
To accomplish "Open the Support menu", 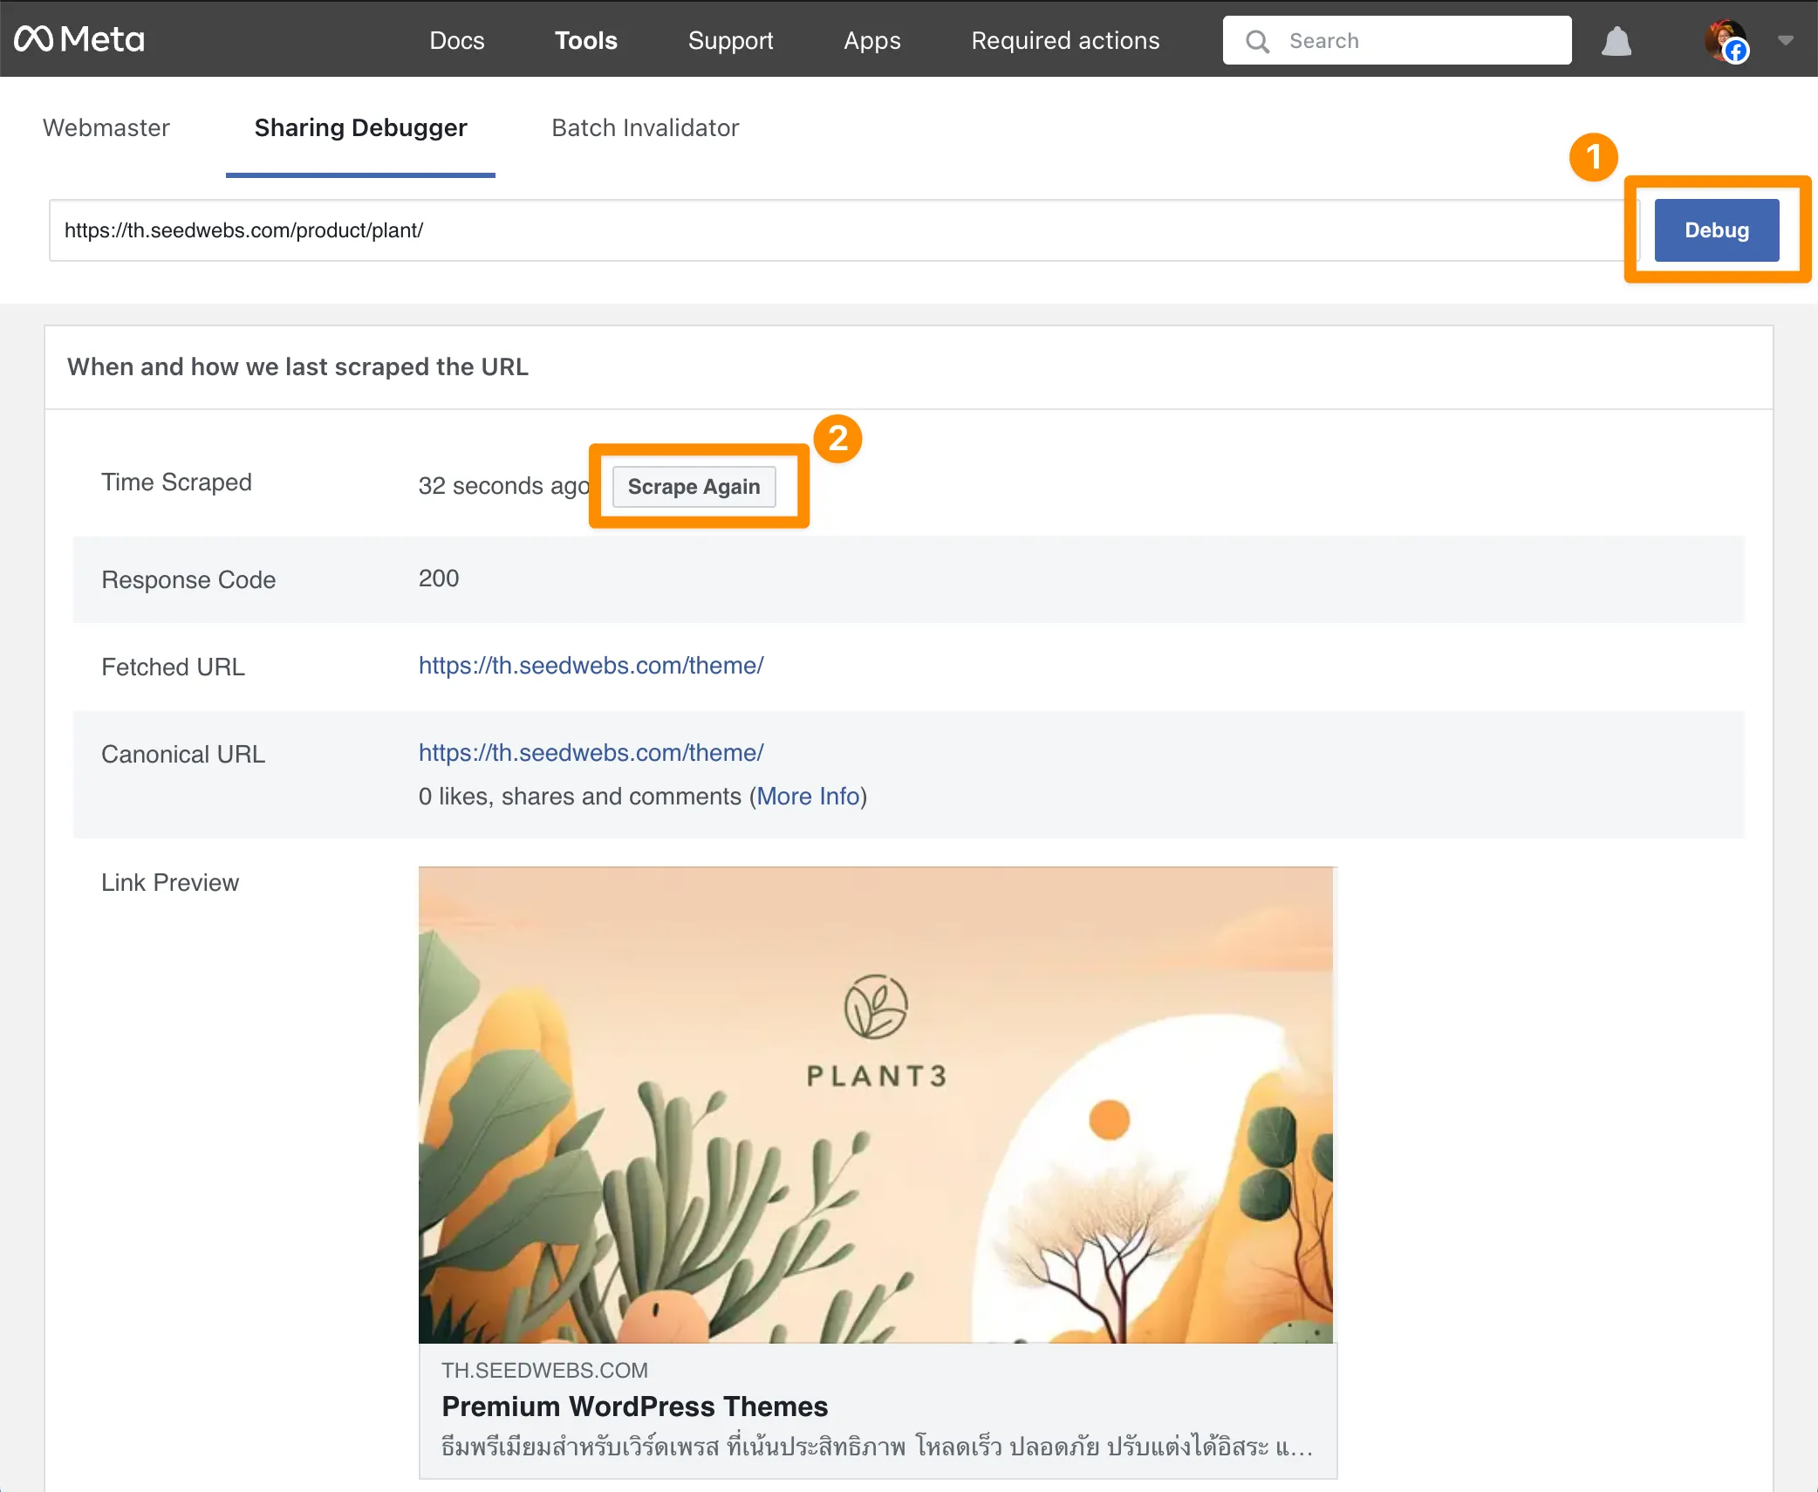I will pyautogui.click(x=730, y=40).
